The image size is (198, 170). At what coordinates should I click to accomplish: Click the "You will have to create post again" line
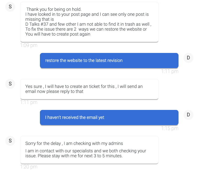coord(58,34)
